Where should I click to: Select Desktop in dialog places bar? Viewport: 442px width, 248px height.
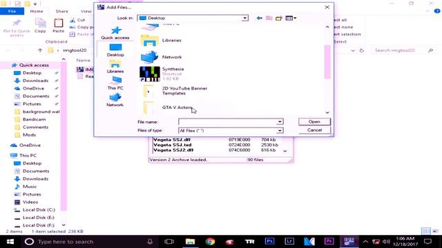click(x=115, y=50)
